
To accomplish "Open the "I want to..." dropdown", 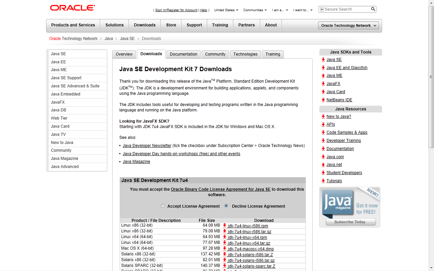I will 303,10.
